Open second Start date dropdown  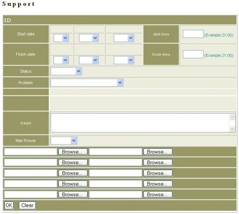(89, 38)
